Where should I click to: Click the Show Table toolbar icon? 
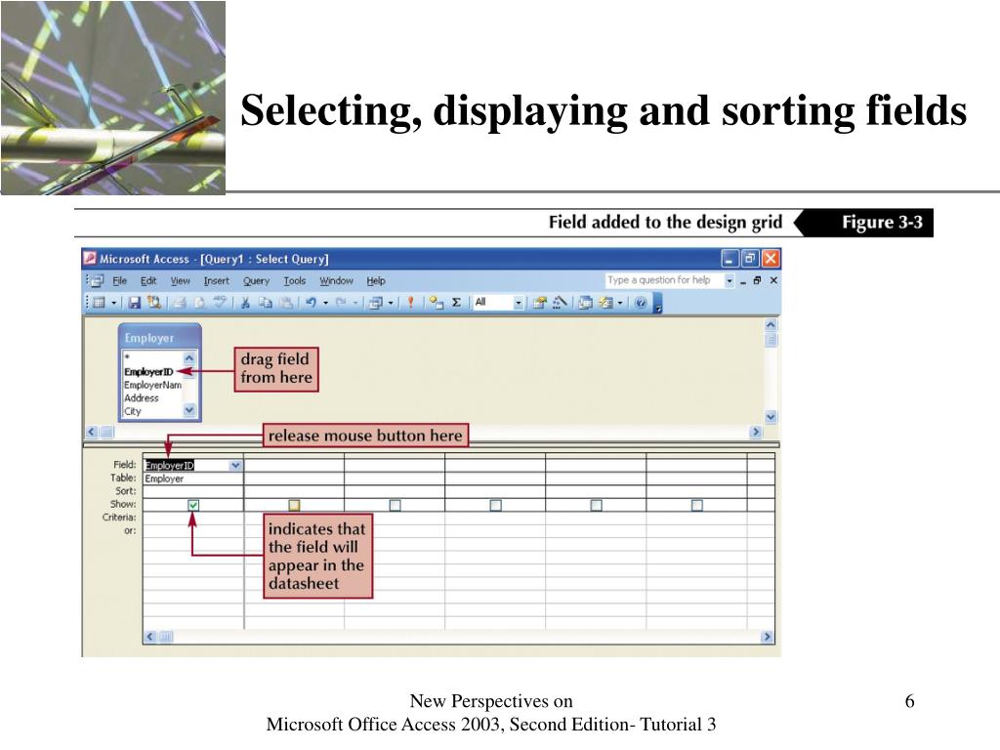(437, 303)
